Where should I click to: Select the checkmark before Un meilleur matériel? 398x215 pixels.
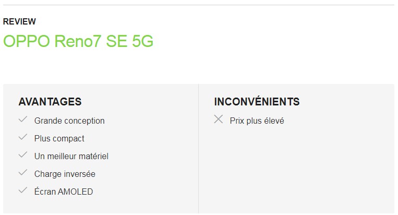(22, 155)
